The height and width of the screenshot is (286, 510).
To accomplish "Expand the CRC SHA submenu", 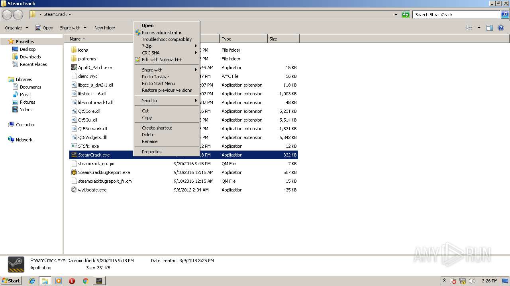I will [x=167, y=53].
